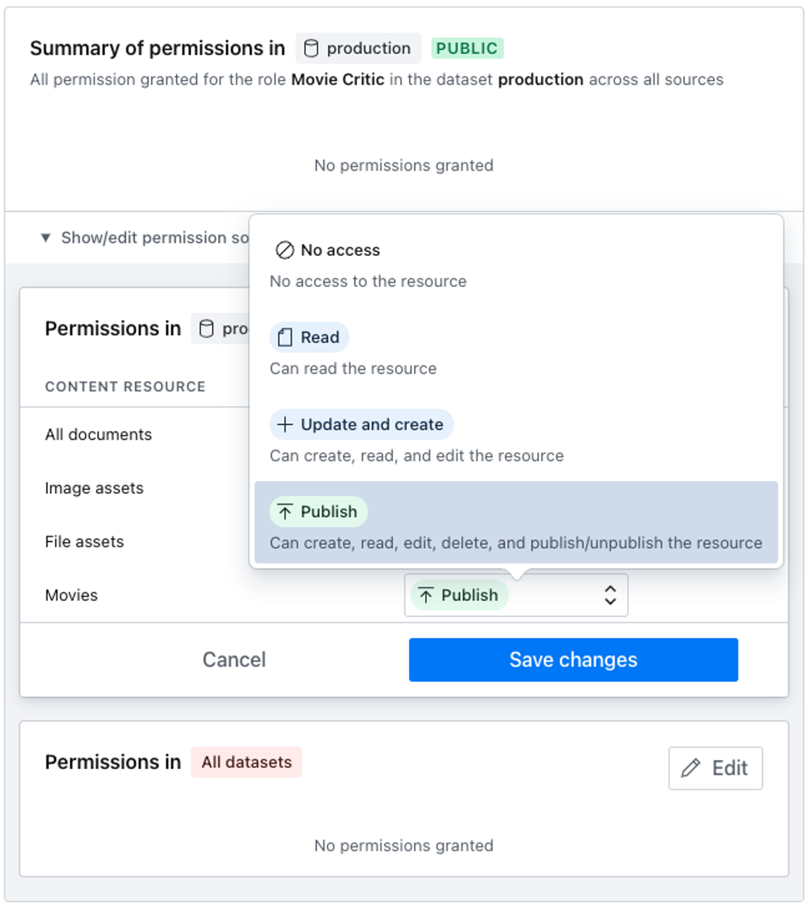Open the Movies permission dropdown chevrons
The height and width of the screenshot is (907, 809).
click(x=610, y=595)
